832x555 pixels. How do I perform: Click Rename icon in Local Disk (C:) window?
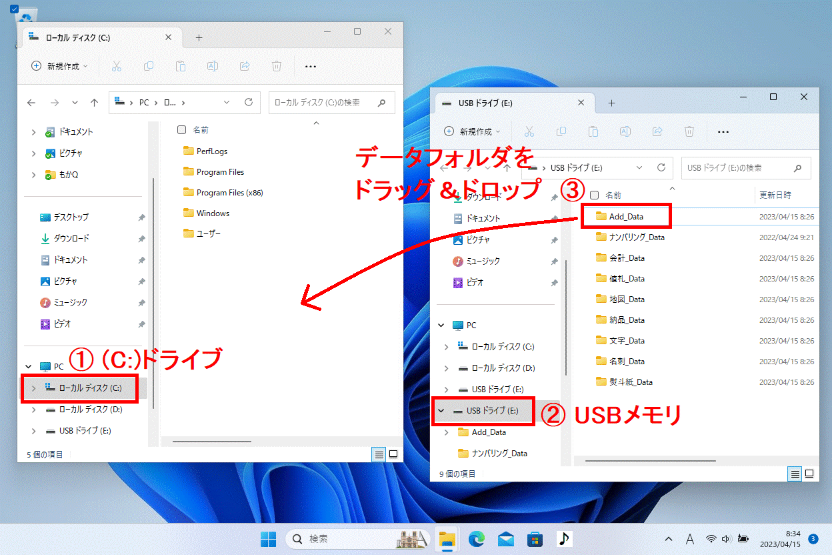(213, 66)
